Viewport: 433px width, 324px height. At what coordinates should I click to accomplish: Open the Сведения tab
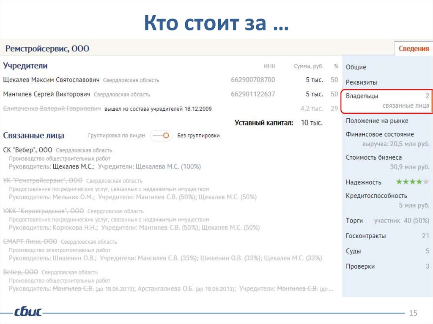[413, 49]
